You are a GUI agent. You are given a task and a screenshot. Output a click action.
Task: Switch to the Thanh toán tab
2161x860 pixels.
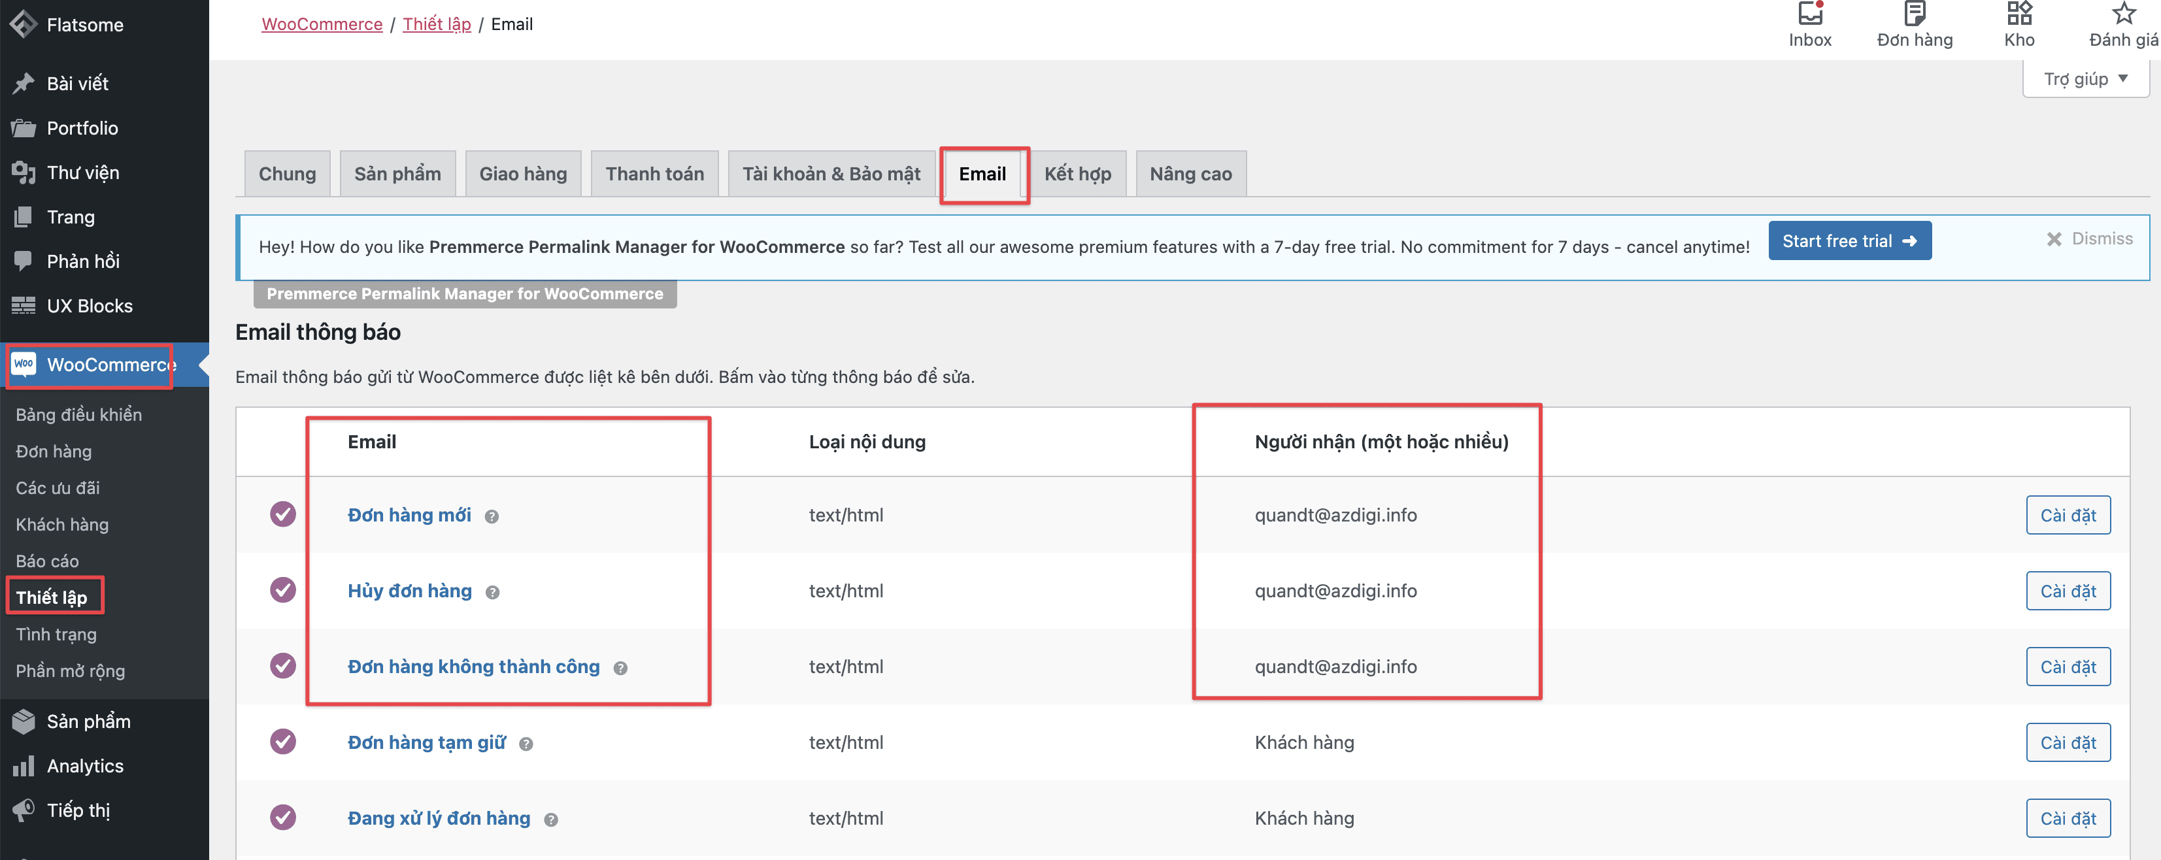[x=654, y=174]
